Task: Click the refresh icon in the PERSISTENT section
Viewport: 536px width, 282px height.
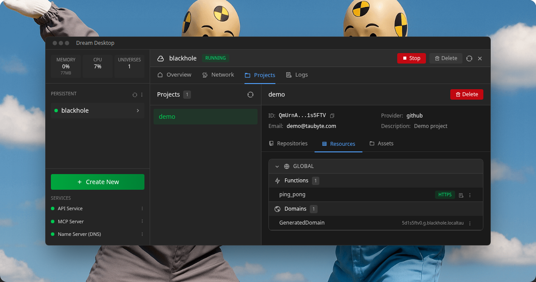Action: (x=135, y=94)
